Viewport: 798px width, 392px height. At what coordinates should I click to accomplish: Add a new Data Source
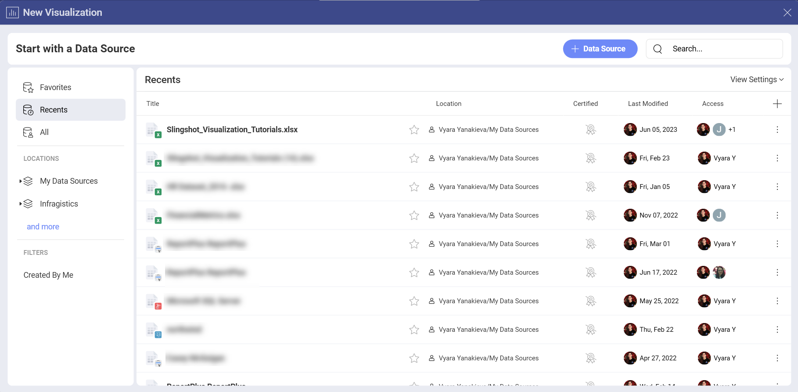(x=600, y=49)
